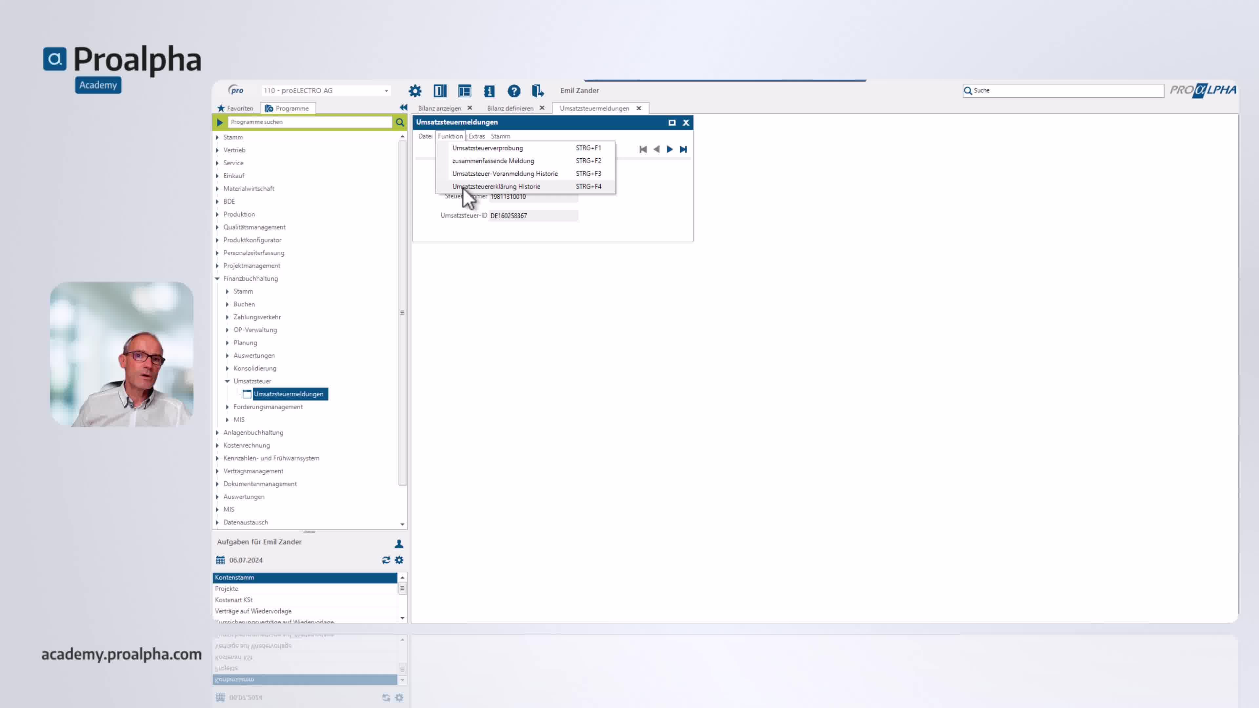Expand the Zahlungsverkehr subfolder
Image resolution: width=1259 pixels, height=708 pixels.
pyautogui.click(x=227, y=317)
